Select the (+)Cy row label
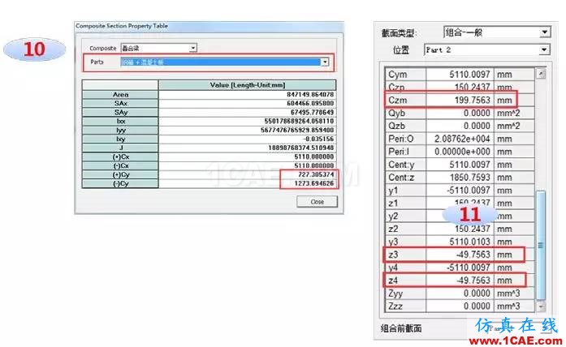Screen dimensions: 566x347 click(120, 175)
